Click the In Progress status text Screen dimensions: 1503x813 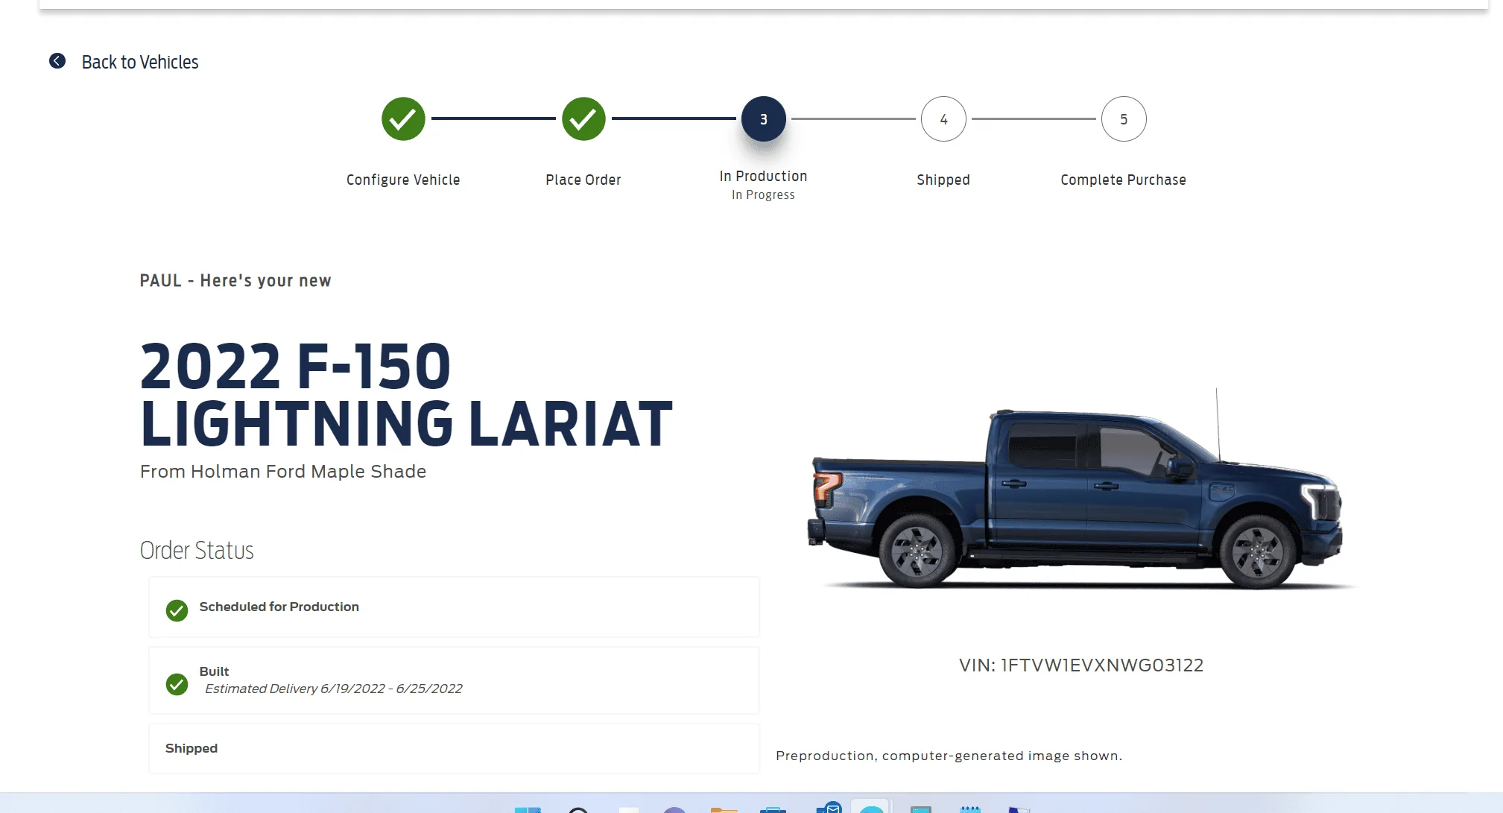[x=764, y=194]
